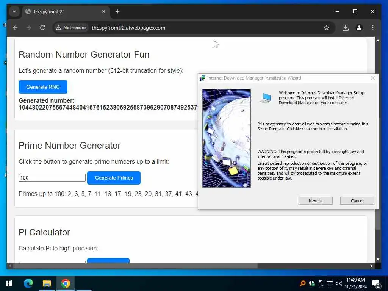Open the network tray icon
The height and width of the screenshot is (291, 388).
(x=330, y=283)
